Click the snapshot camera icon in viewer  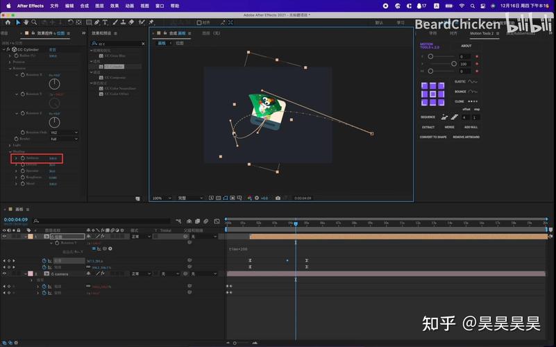tap(278, 198)
